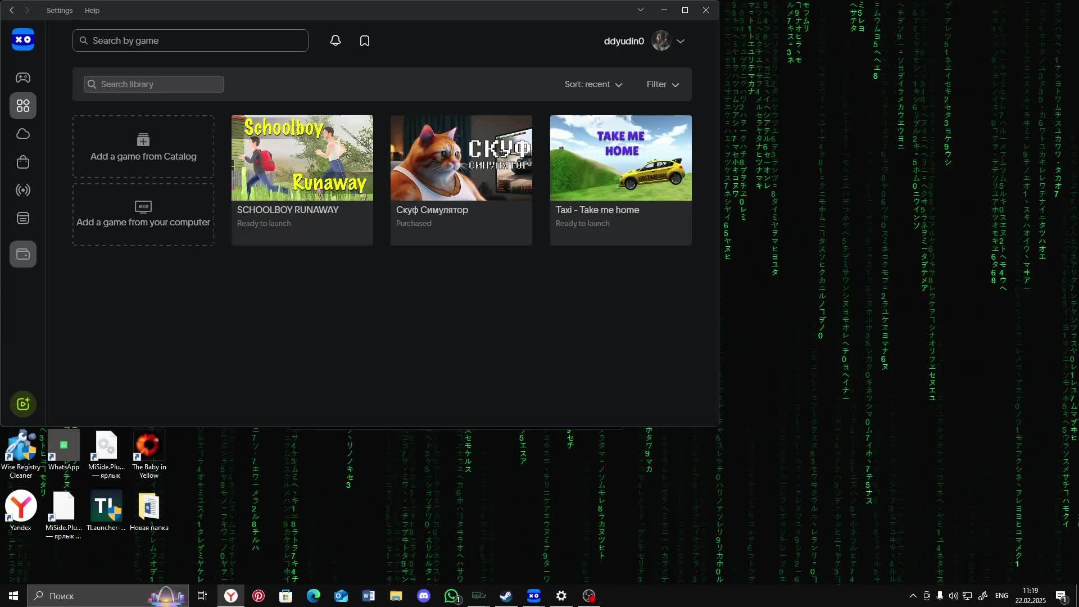The image size is (1079, 607).
Task: Click the taskbar Поиск search box
Action: coord(108,596)
